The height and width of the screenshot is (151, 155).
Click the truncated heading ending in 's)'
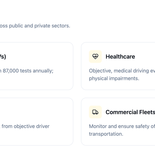pyautogui.click(x=3, y=57)
